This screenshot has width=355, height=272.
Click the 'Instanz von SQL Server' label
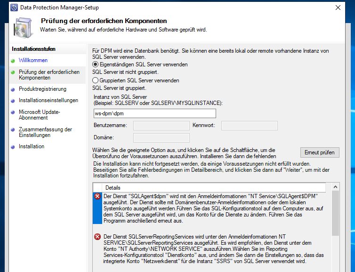(120, 97)
